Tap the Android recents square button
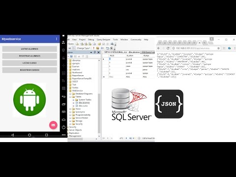 47,135
